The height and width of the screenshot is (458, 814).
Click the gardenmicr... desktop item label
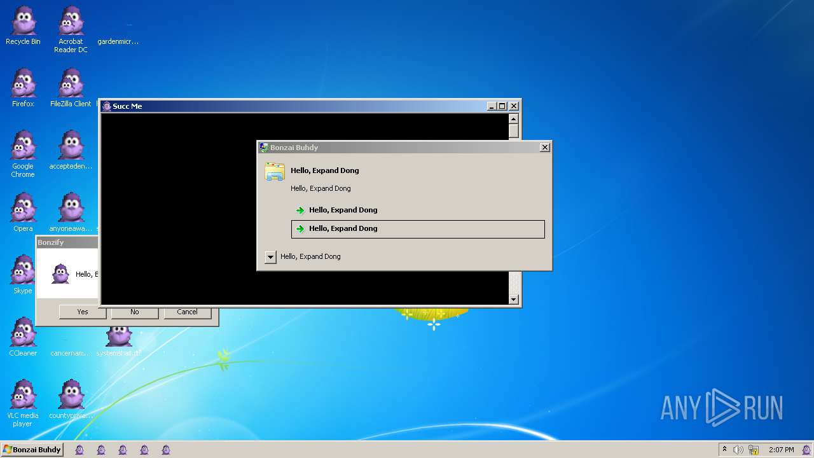(118, 41)
